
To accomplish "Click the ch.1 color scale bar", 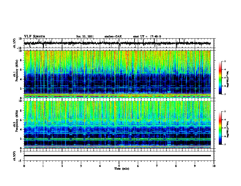I will 220,78.
